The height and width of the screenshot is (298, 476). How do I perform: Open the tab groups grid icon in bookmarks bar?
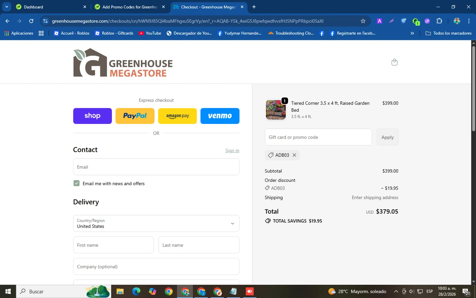pos(41,33)
